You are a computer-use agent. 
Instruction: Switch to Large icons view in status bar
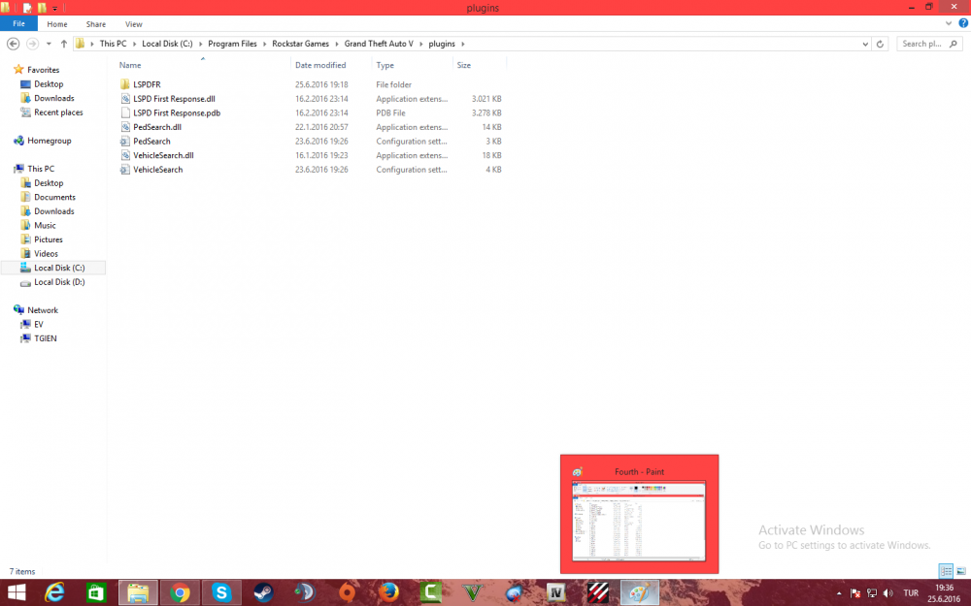click(x=960, y=571)
